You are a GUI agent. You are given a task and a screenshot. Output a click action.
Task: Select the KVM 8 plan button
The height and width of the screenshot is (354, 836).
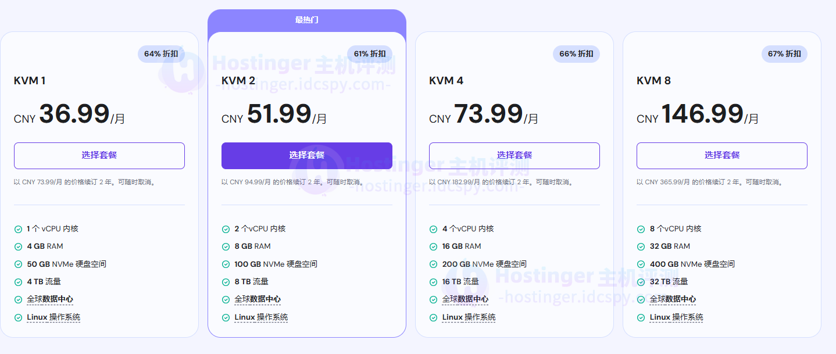[x=721, y=155]
